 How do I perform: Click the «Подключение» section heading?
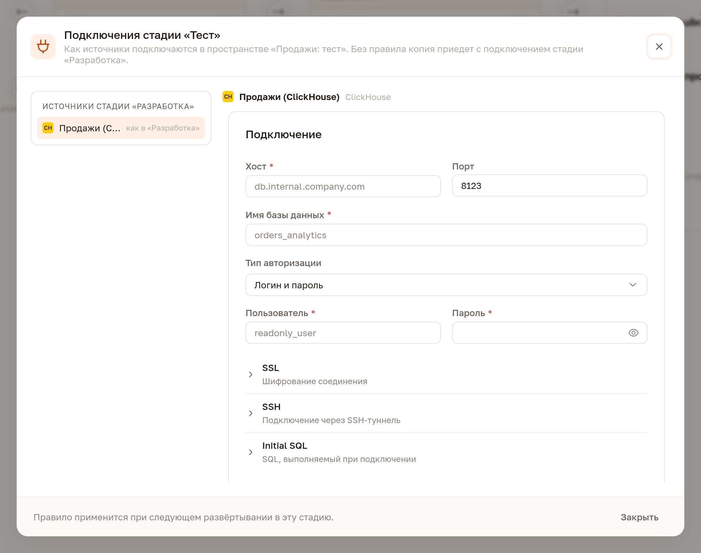283,134
